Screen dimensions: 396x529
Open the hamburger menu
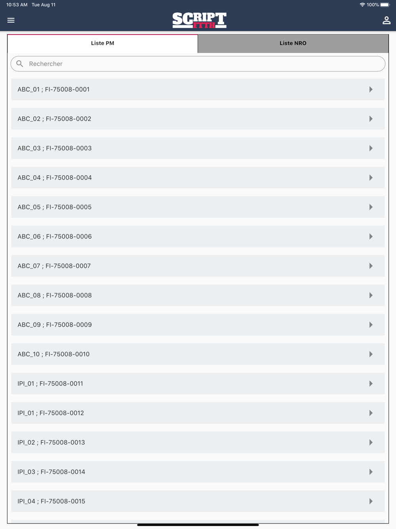coord(11,20)
